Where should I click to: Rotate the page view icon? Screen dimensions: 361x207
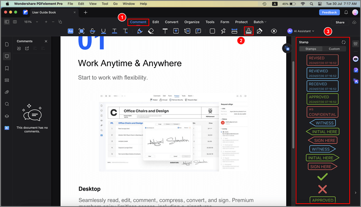pos(60,22)
